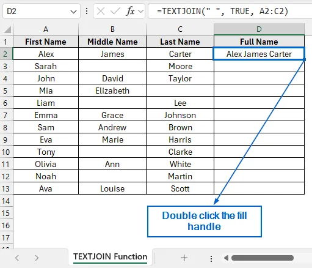This screenshot has height=268, width=312.
Task: Switch to the TEXTJOIN Function sheet tab
Action: pyautogui.click(x=110, y=257)
